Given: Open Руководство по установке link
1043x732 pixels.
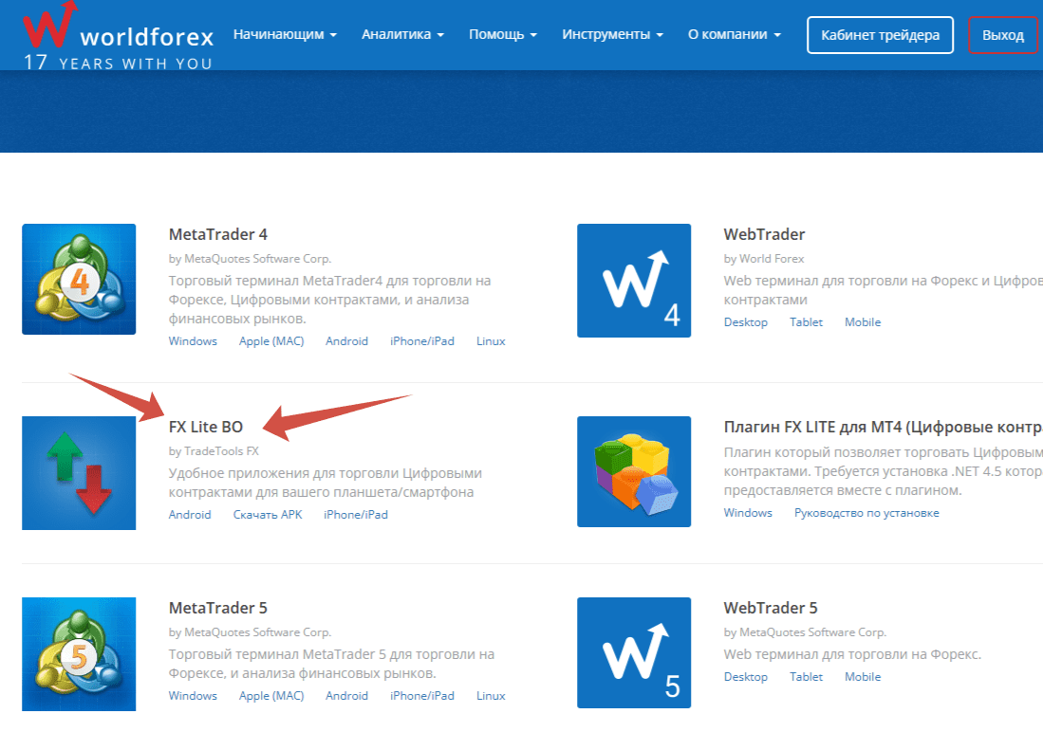Looking at the screenshot, I should pyautogui.click(x=866, y=513).
